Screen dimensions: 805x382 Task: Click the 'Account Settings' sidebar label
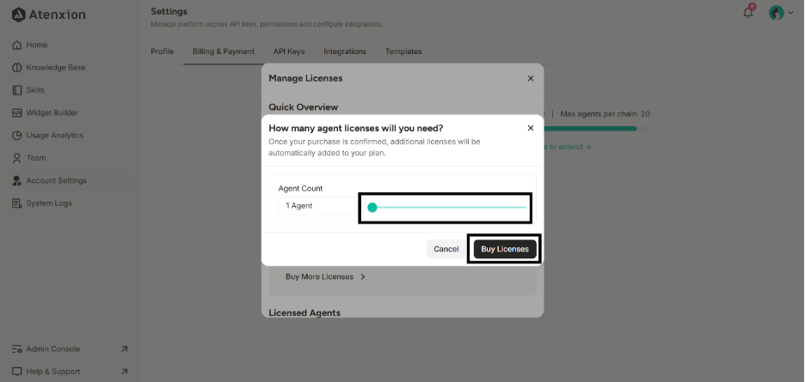pyautogui.click(x=57, y=180)
